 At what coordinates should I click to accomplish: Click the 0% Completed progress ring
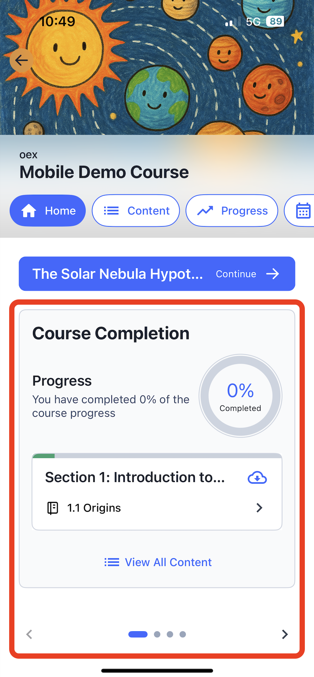[x=240, y=396]
